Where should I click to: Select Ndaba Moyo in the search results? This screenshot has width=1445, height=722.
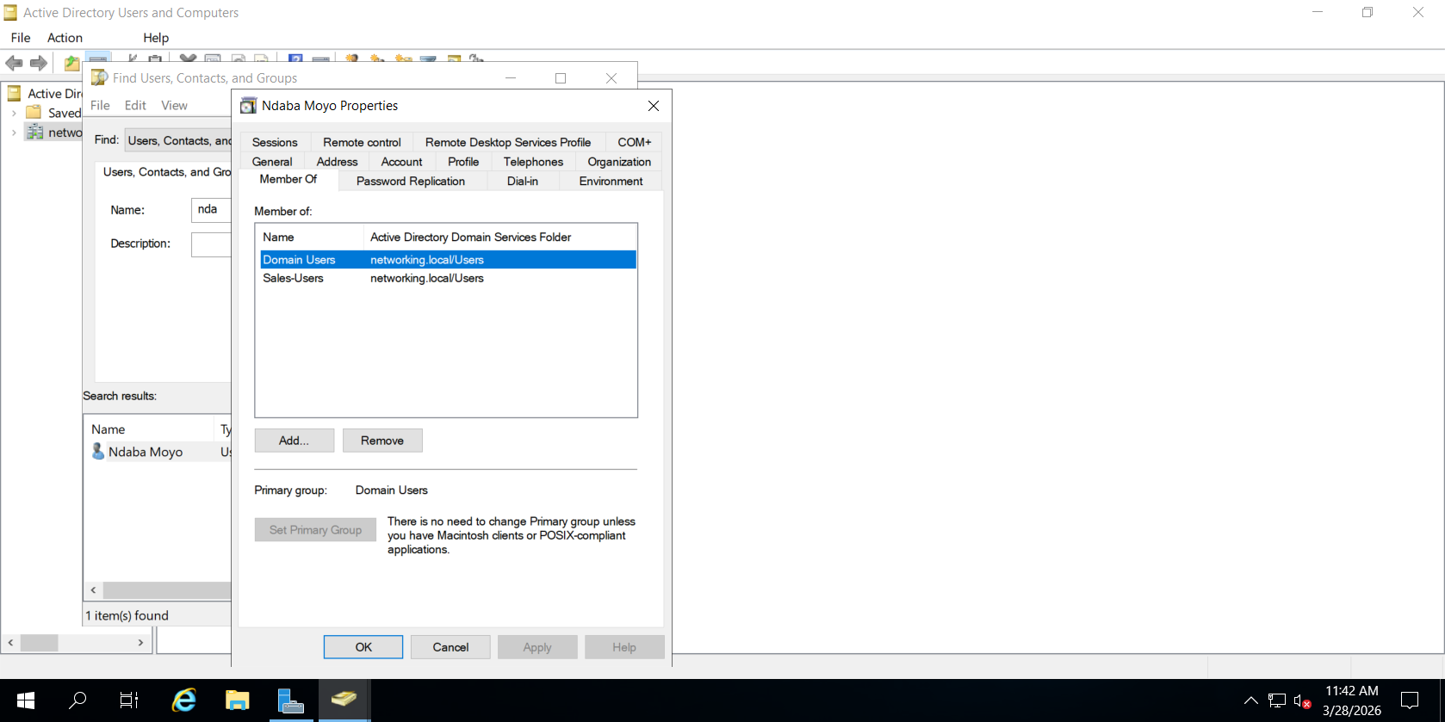click(x=146, y=452)
